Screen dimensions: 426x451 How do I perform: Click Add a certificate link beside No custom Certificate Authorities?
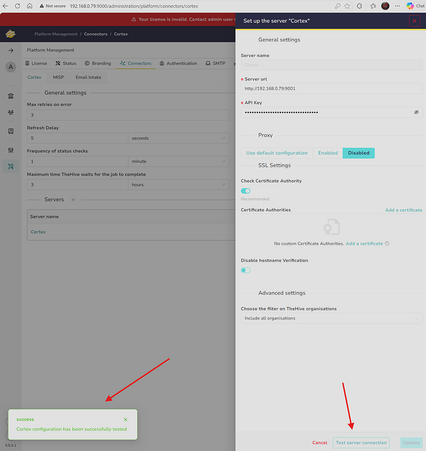[364, 243]
